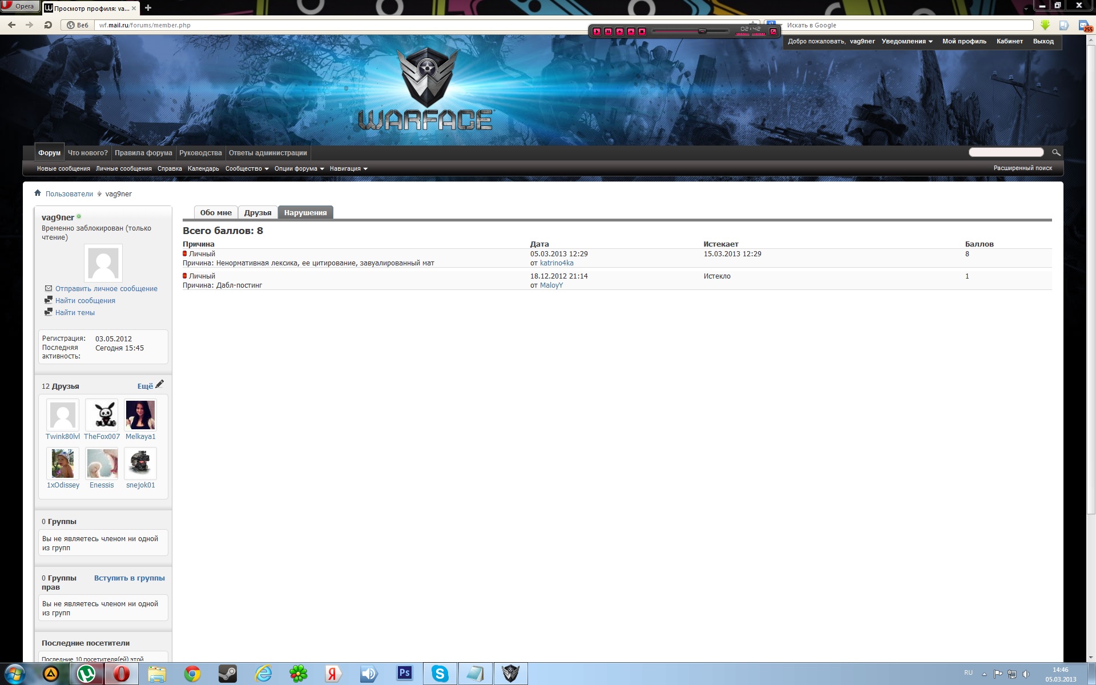Open the green download arrow icon
Viewport: 1096px width, 685px height.
click(x=1045, y=25)
